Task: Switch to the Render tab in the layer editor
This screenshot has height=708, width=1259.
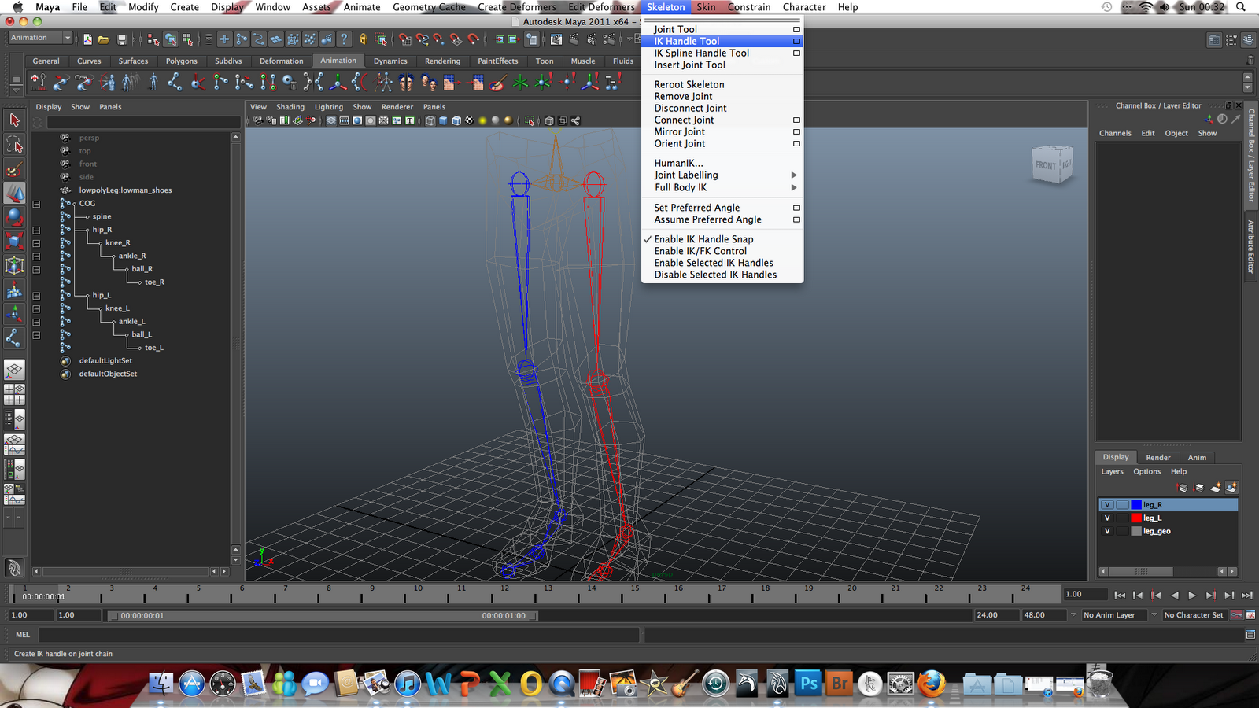Action: pyautogui.click(x=1157, y=457)
